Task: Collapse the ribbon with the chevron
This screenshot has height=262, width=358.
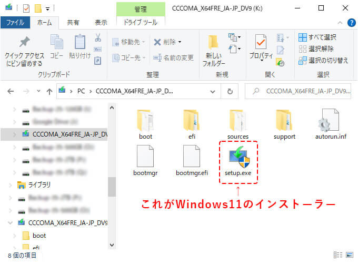Action: pyautogui.click(x=340, y=23)
